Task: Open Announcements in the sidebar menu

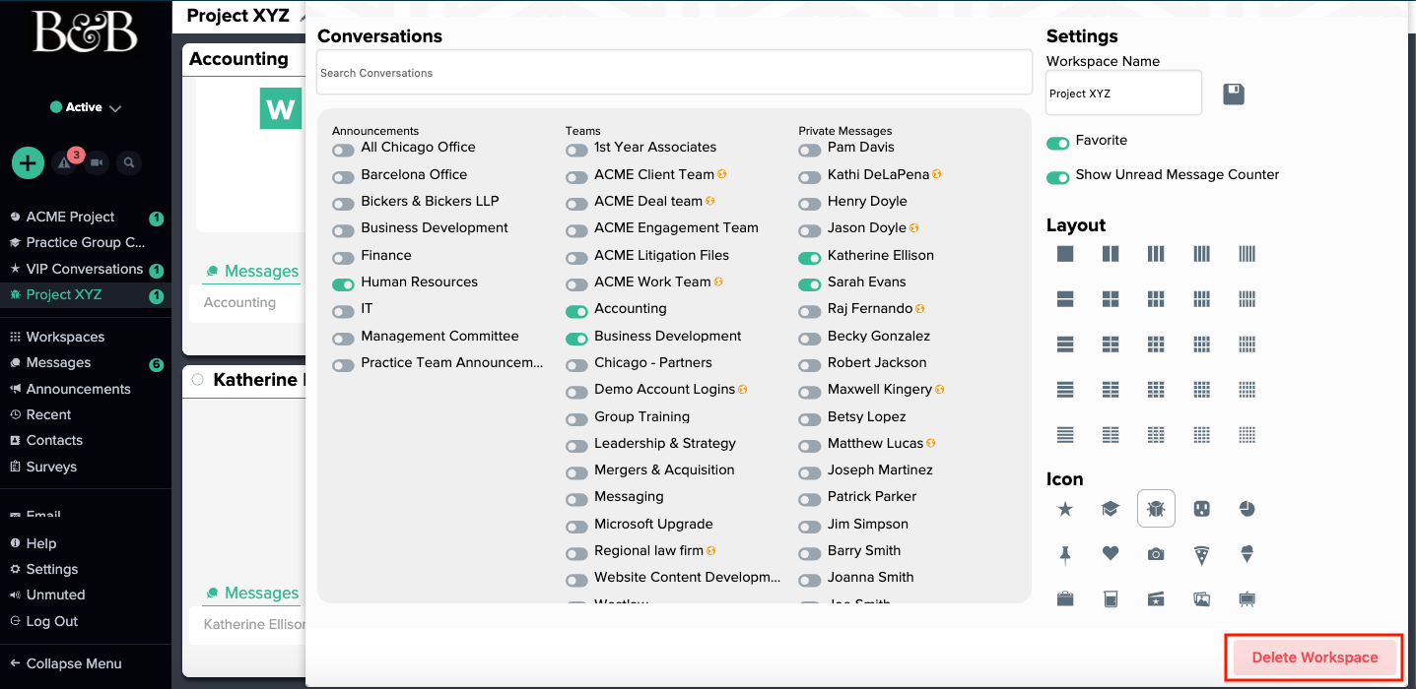Action: (x=78, y=389)
